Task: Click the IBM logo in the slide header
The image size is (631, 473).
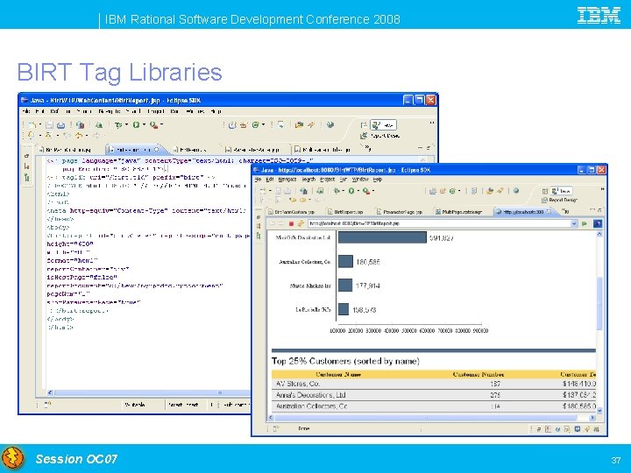Action: pyautogui.click(x=599, y=15)
